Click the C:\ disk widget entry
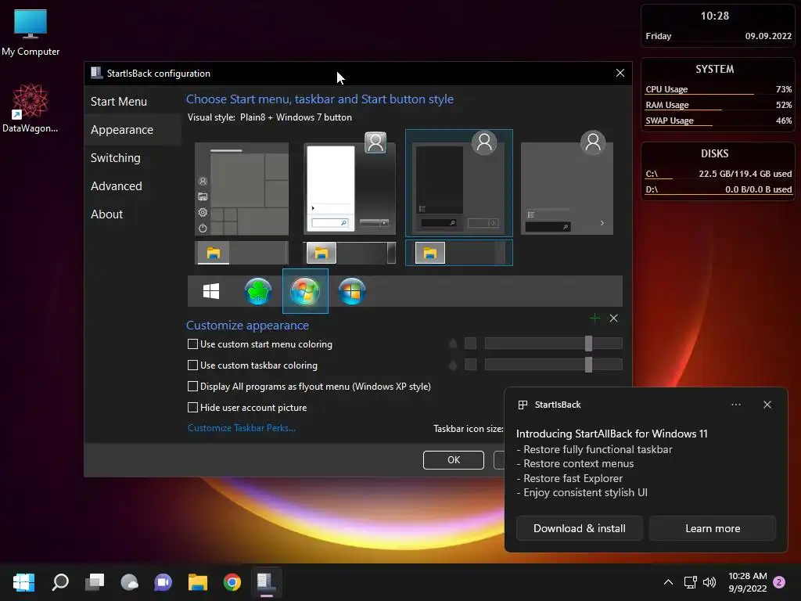The image size is (801, 601). (x=718, y=175)
